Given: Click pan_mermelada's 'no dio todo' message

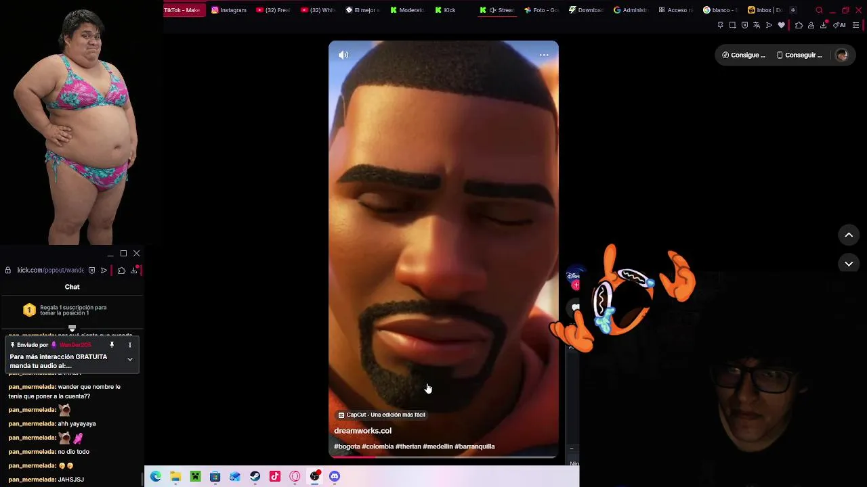Looking at the screenshot, I should click(x=49, y=452).
